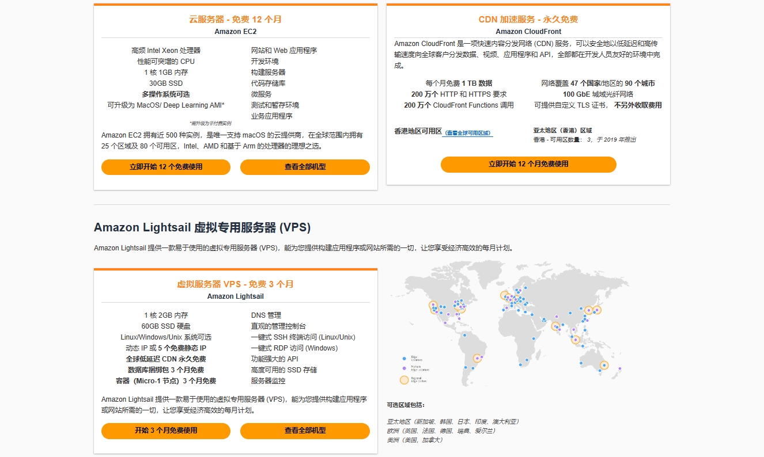Image resolution: width=764 pixels, height=457 pixels.
Task: Open the 查看全球可用区域 link
Action: pyautogui.click(x=468, y=133)
